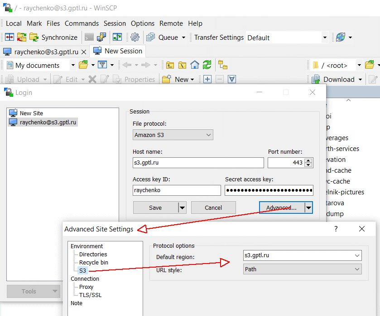Screen dimensions: 380x316
Task: Click the local open directory folder icon
Action: click(83, 65)
